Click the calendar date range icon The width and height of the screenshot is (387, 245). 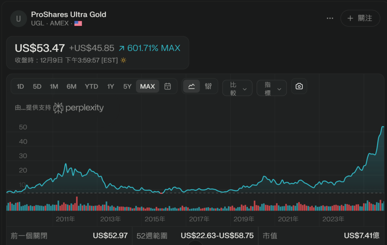pyautogui.click(x=168, y=86)
